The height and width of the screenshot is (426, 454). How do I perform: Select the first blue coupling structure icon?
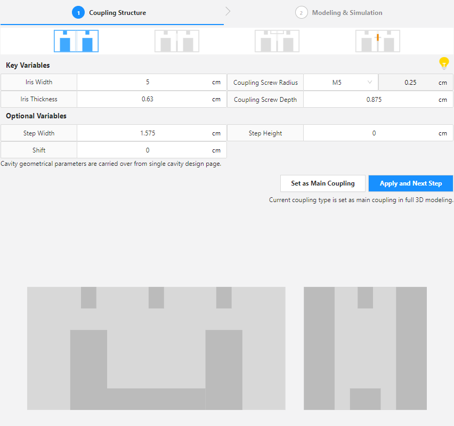pos(76,41)
